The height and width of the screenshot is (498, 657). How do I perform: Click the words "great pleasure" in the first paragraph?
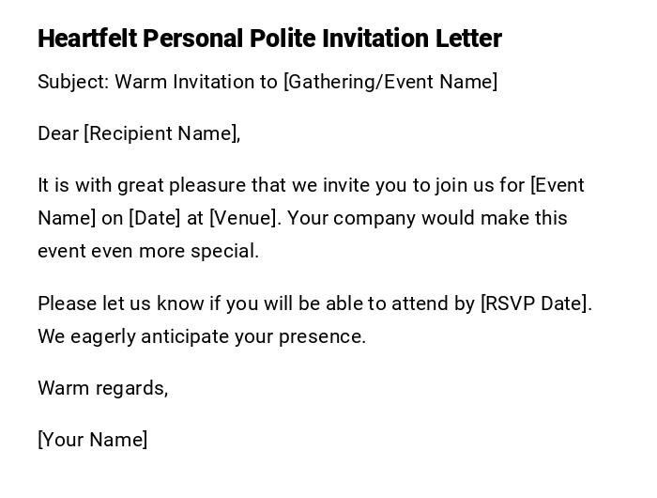click(183, 185)
